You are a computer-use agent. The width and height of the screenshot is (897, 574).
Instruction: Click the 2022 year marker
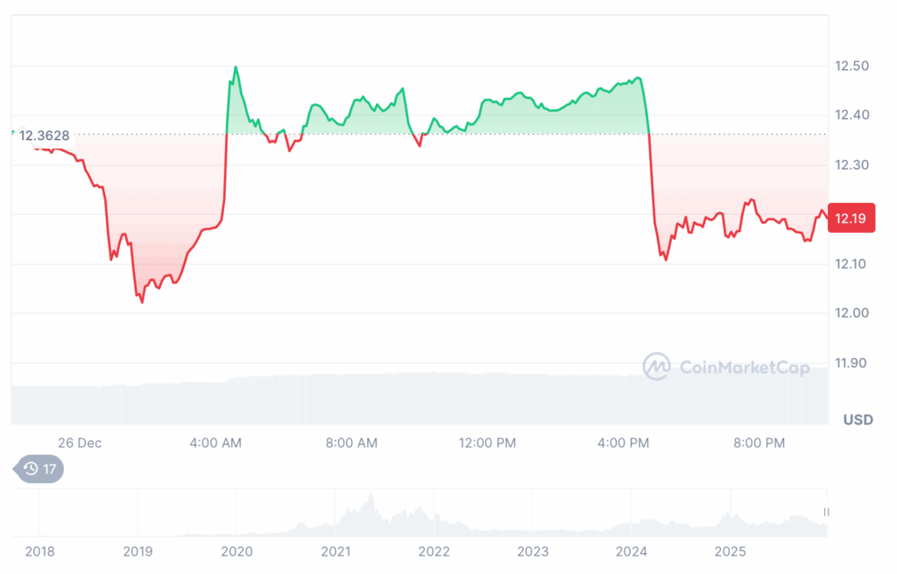click(434, 551)
